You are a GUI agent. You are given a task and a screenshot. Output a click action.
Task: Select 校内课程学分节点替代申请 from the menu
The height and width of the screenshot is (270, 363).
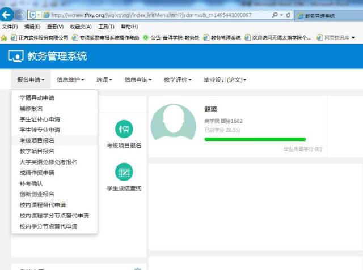pyautogui.click(x=54, y=216)
